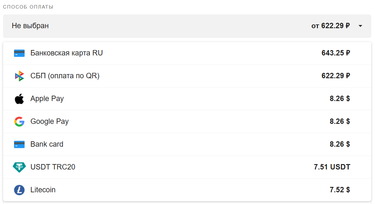Pick USDT TRC20 payment method
The height and width of the screenshot is (204, 375).
(187, 167)
